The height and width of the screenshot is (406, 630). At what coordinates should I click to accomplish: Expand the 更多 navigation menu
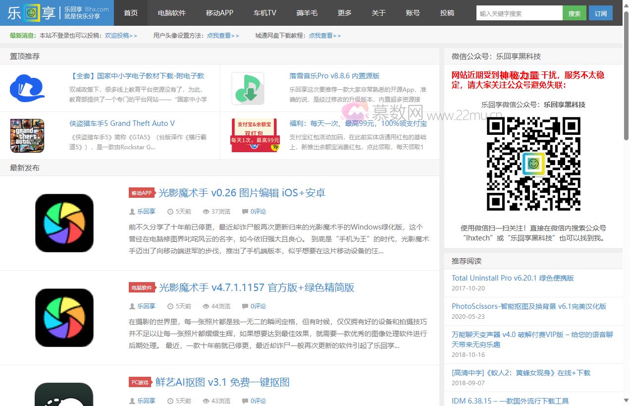pos(344,13)
